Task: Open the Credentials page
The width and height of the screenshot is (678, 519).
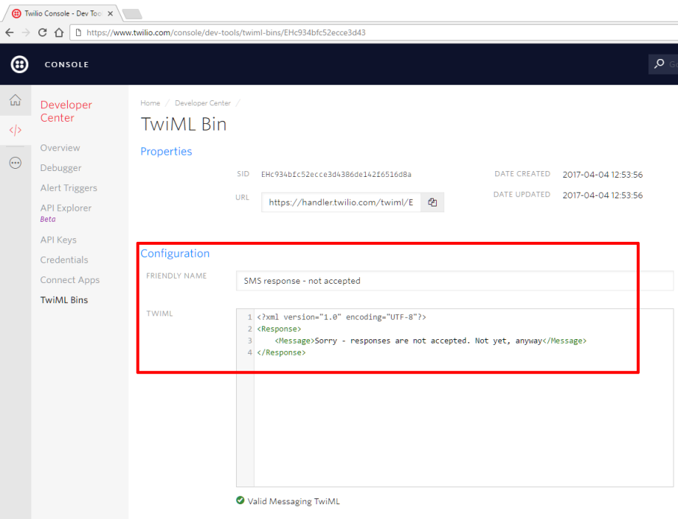Action: (64, 259)
